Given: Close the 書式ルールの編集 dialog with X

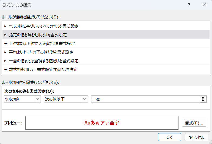Looking at the screenshot, I should [204, 5].
